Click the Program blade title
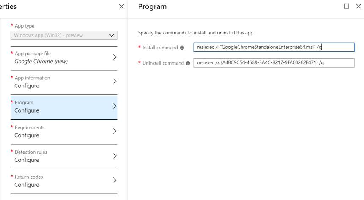The image size is (364, 200). click(152, 6)
